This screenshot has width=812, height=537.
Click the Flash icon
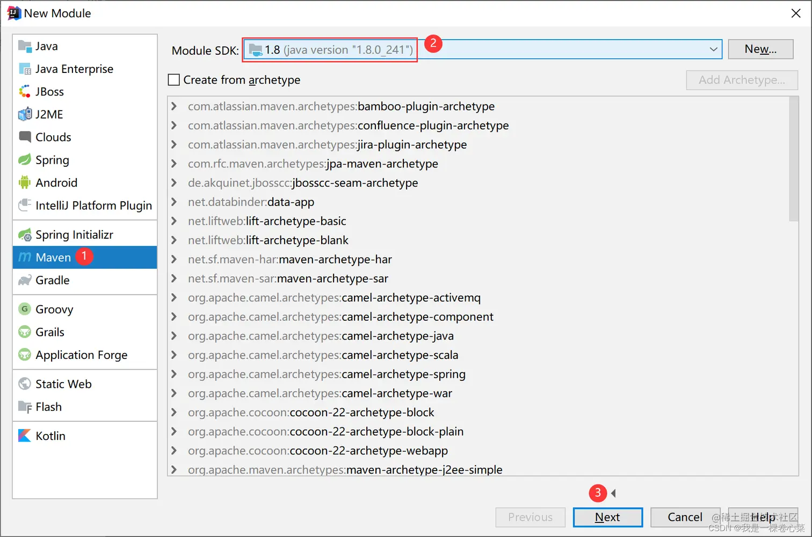point(25,407)
